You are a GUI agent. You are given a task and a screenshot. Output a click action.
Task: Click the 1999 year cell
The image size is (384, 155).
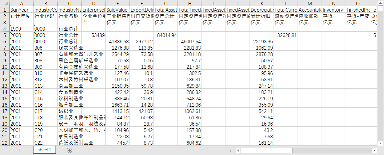[x=22, y=29]
